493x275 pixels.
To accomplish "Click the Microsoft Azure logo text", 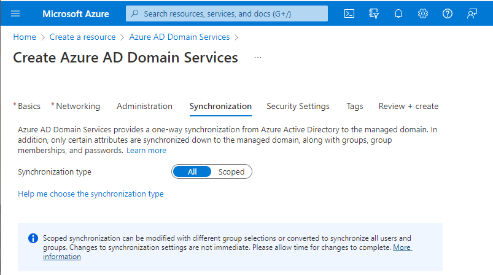I will (76, 14).
